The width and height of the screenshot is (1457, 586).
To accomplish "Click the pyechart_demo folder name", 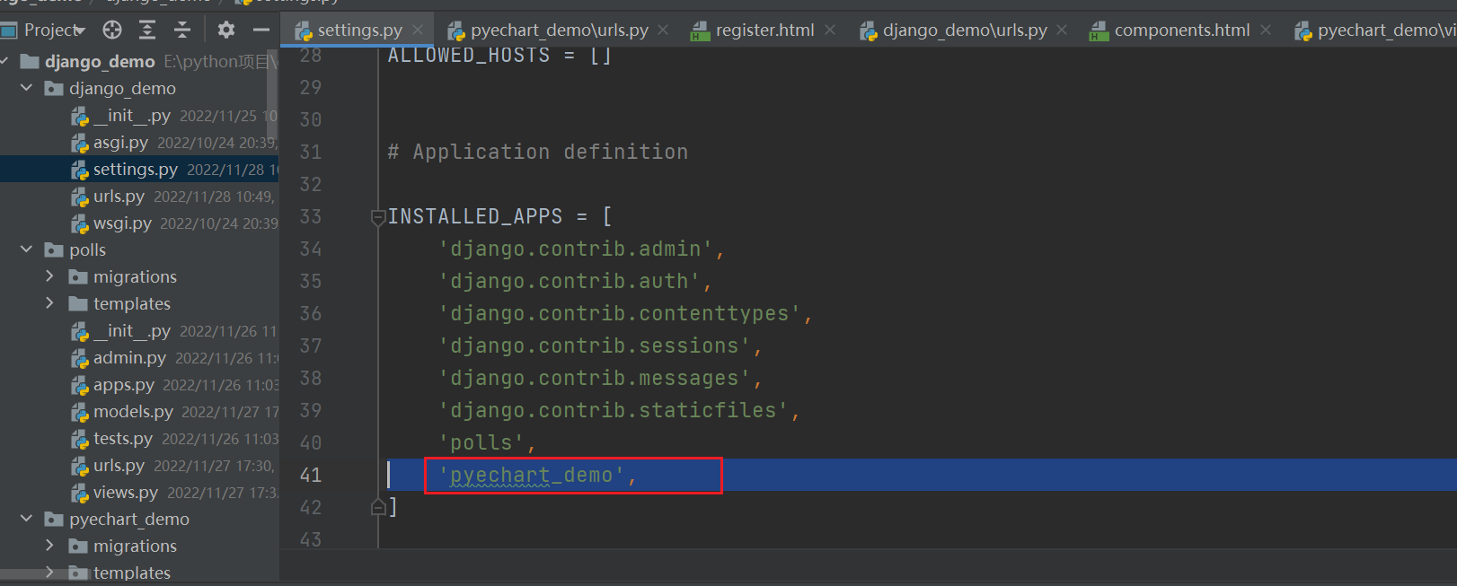I will coord(129,519).
